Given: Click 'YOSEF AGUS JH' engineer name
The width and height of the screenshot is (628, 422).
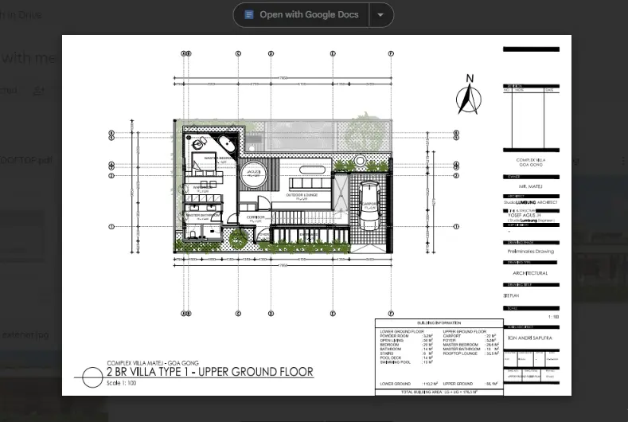Looking at the screenshot, I should tap(524, 215).
